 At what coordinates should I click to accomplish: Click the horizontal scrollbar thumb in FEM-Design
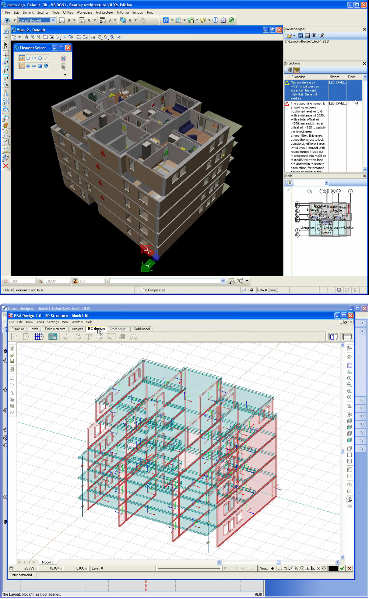point(278,562)
